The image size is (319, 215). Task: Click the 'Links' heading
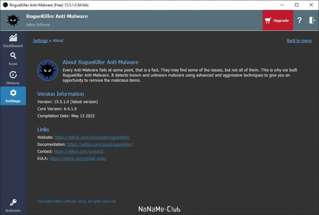(43, 129)
